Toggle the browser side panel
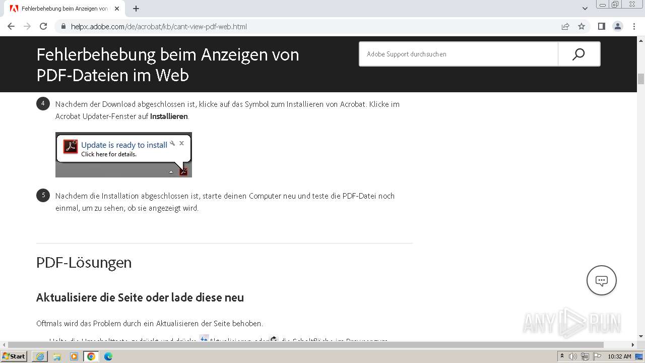This screenshot has width=645, height=363. pyautogui.click(x=602, y=26)
